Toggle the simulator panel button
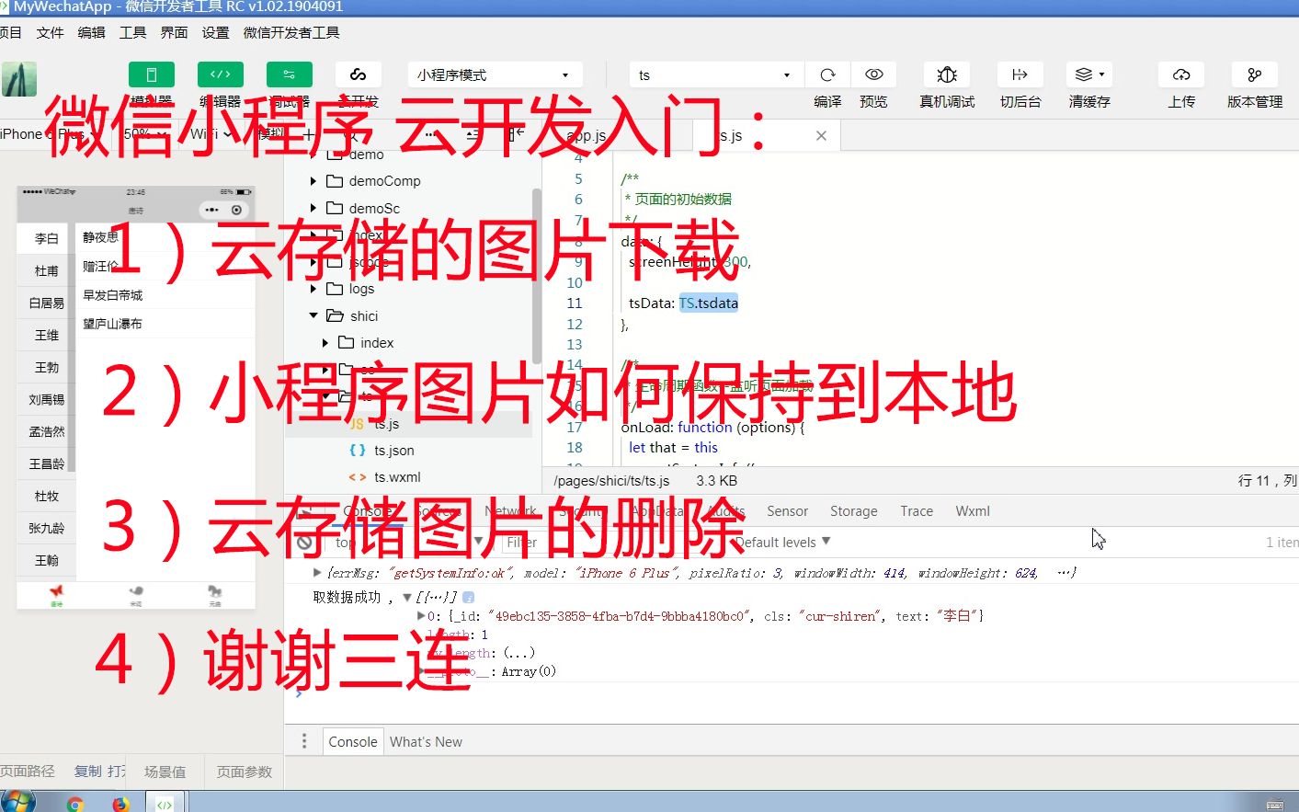 [152, 74]
